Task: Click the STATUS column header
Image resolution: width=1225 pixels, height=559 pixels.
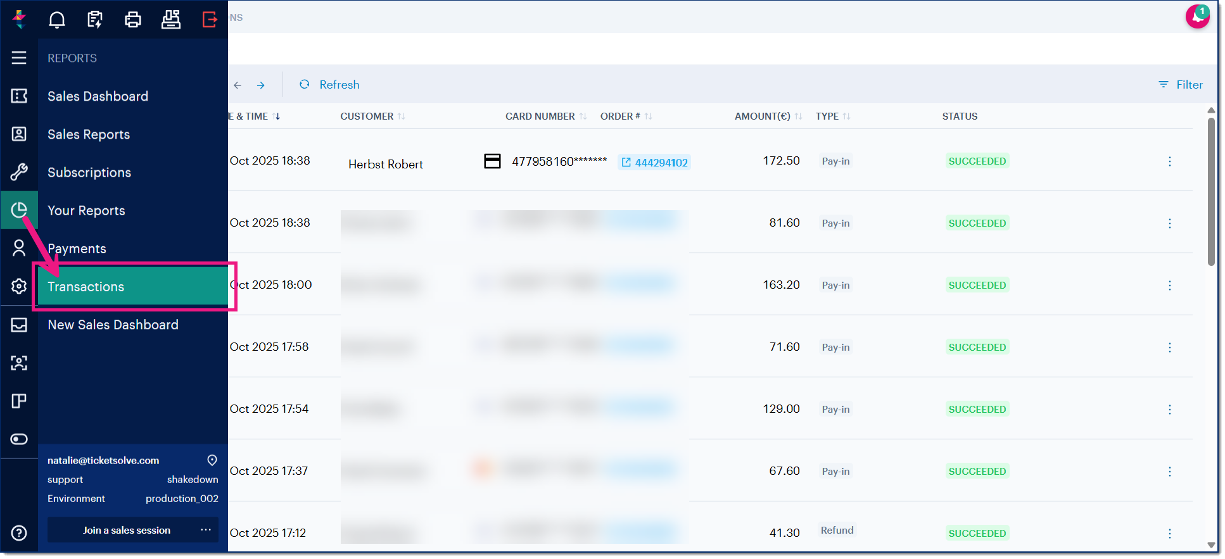Action: [960, 116]
